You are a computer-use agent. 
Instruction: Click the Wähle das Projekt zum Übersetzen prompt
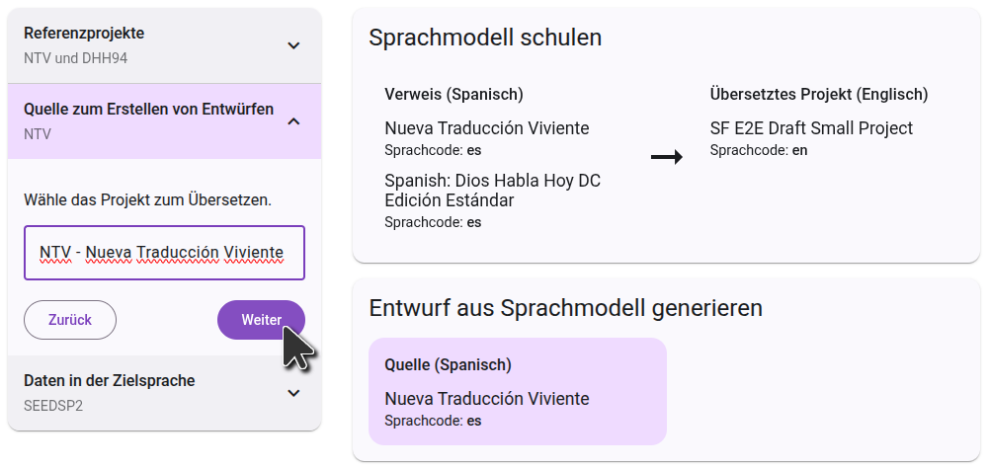[147, 199]
